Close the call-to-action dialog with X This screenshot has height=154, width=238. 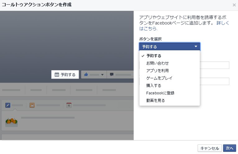pyautogui.click(x=234, y=5)
